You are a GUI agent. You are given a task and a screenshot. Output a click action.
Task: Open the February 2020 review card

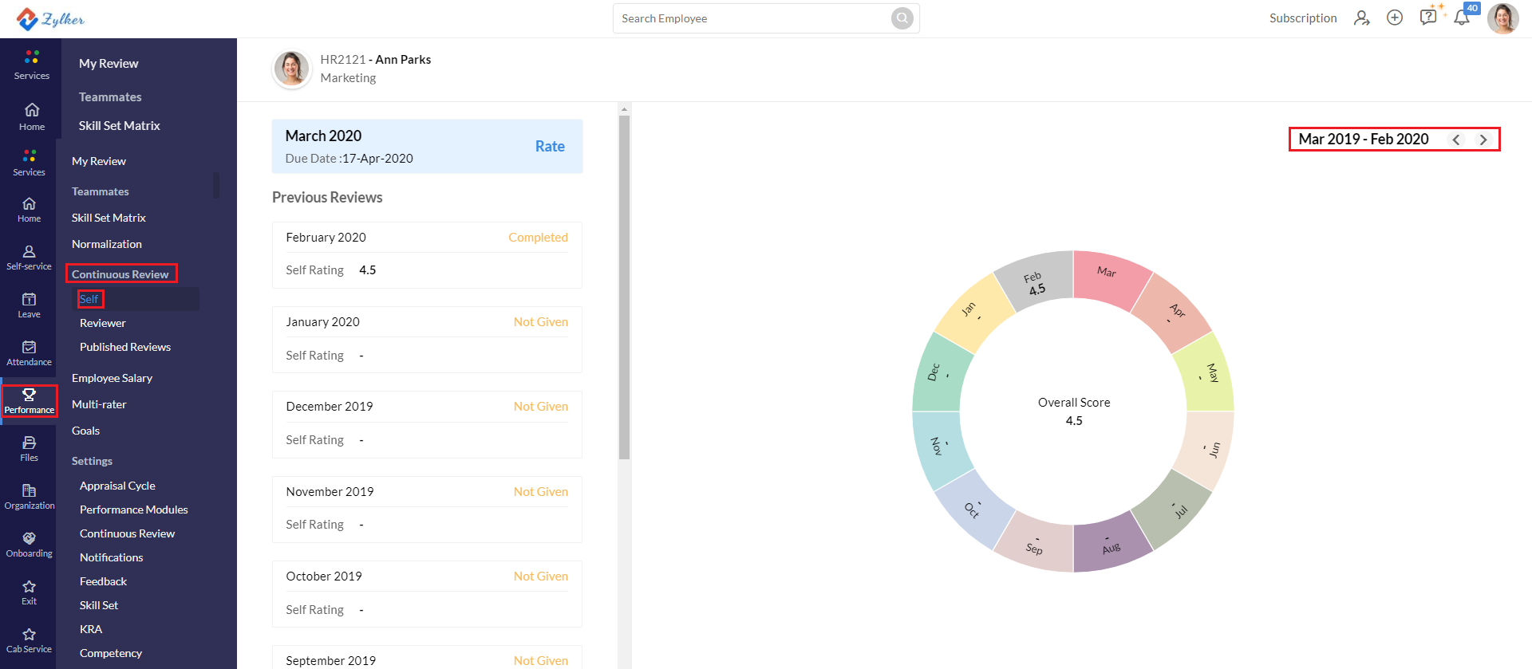(427, 255)
